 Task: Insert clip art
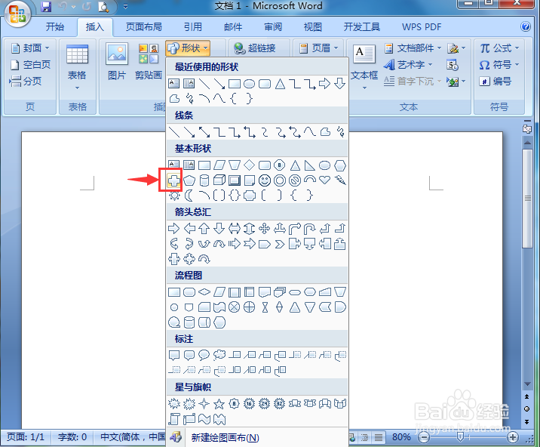(x=149, y=61)
